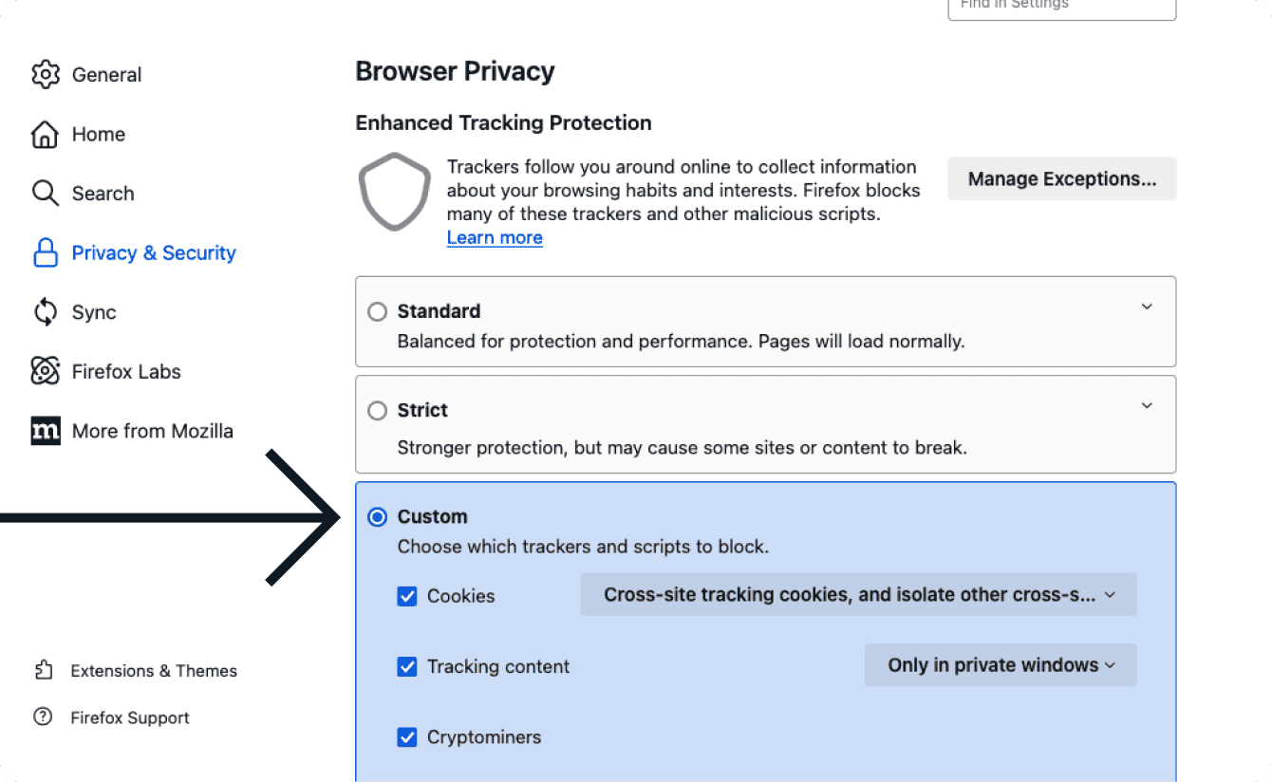Screen dimensions: 1272x782
Task: Click the Privacy & Security lock icon
Action: [46, 253]
